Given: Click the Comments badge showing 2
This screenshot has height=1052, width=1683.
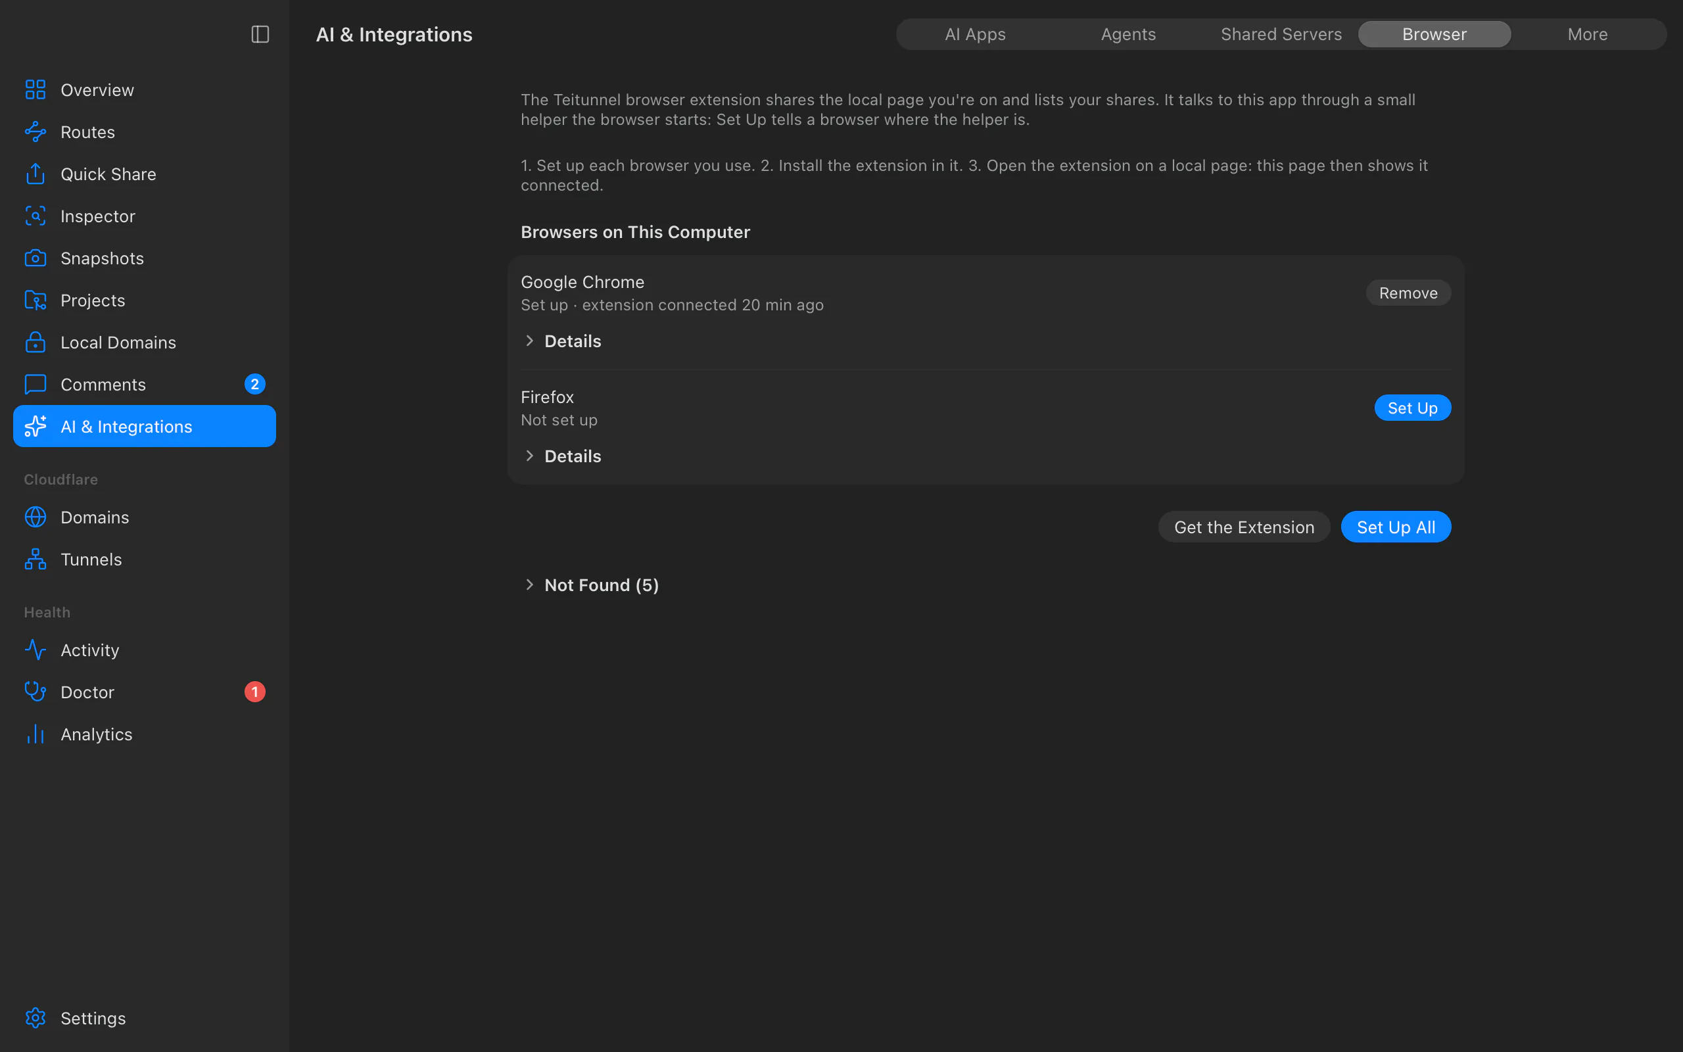Looking at the screenshot, I should tap(254, 384).
